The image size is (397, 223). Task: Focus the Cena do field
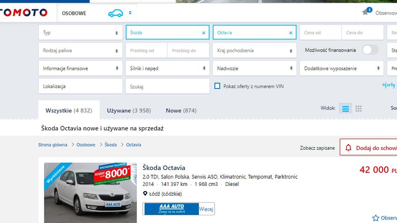pyautogui.click(x=363, y=32)
